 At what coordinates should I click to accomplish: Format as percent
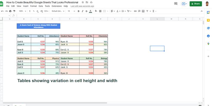[34, 11]
